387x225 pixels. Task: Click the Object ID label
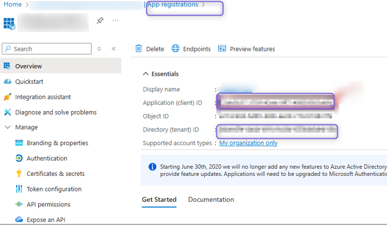[156, 116]
